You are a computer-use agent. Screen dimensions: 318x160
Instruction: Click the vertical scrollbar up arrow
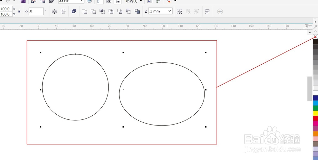pos(310,33)
